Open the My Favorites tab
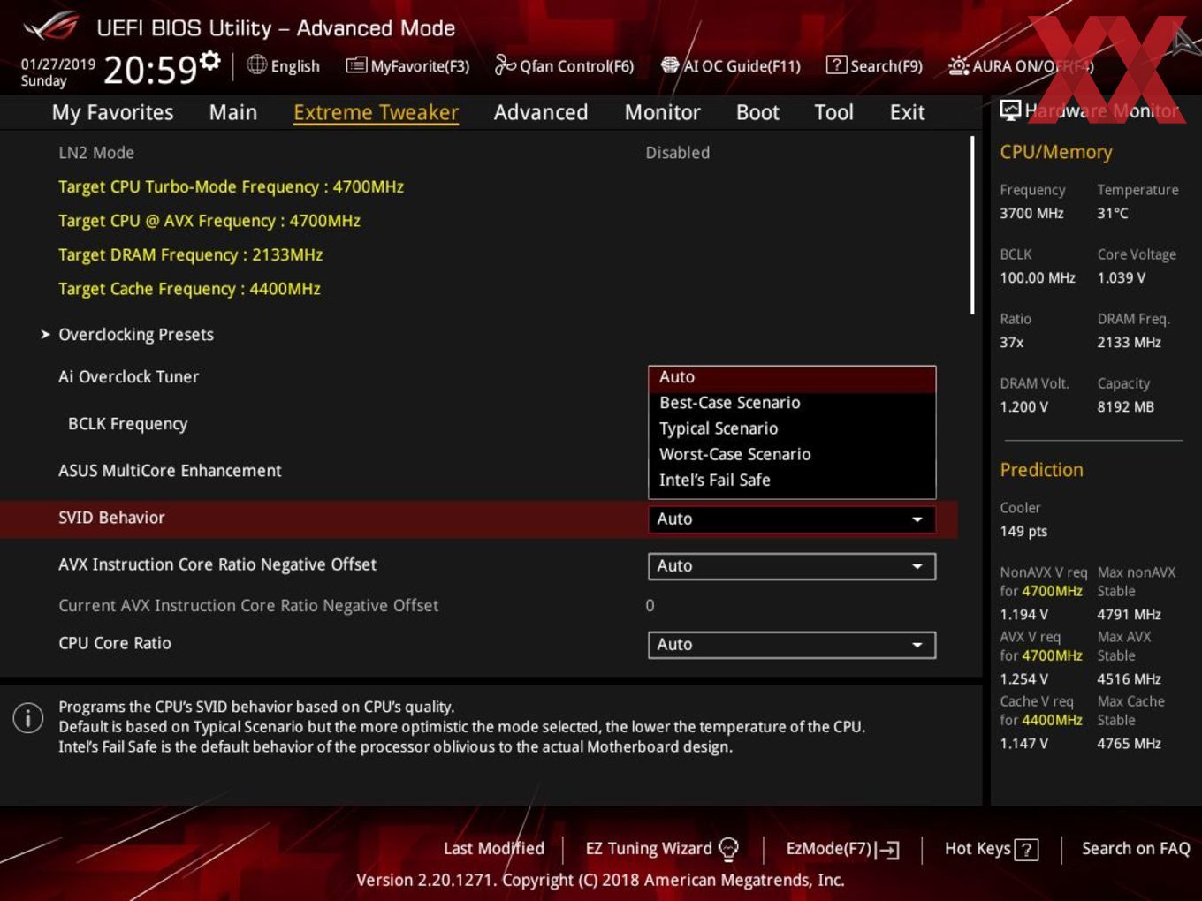This screenshot has height=901, width=1202. [112, 112]
